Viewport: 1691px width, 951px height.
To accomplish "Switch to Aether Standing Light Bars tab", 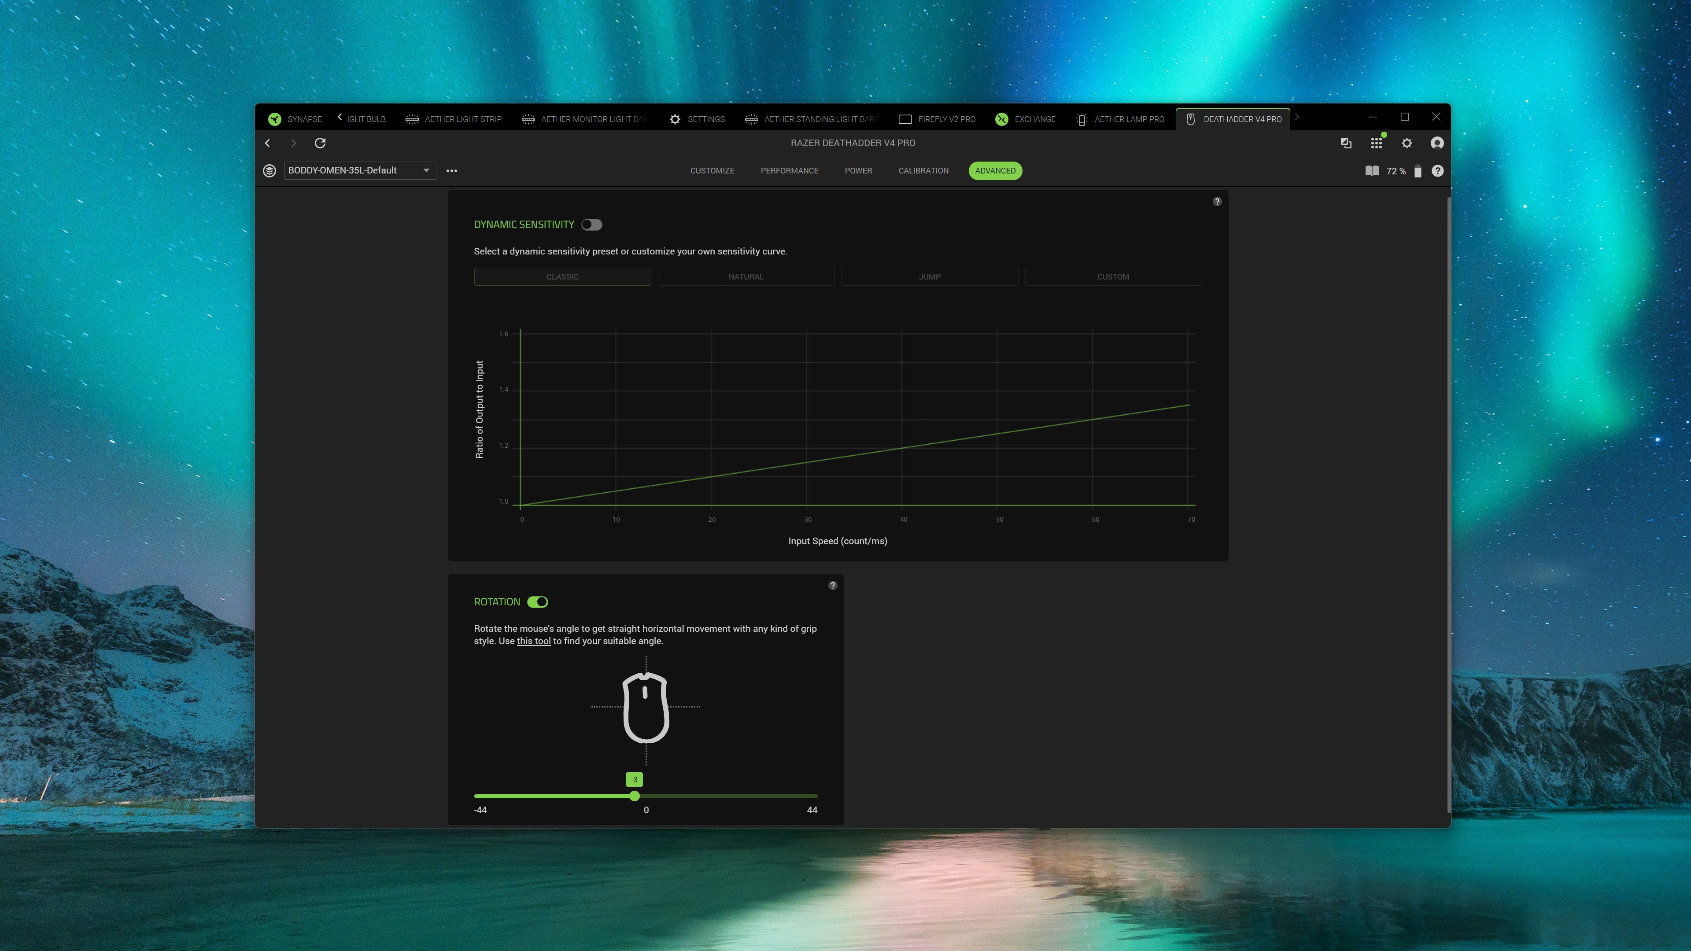I will (x=811, y=119).
